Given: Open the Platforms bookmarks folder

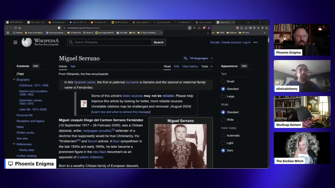Looking at the screenshot, I should (231, 33).
